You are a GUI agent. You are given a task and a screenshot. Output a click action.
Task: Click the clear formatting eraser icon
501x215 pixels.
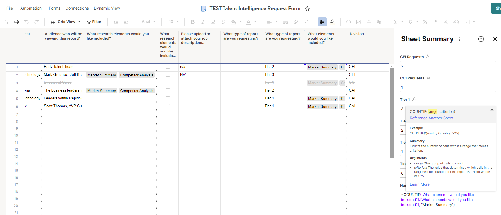296,22
